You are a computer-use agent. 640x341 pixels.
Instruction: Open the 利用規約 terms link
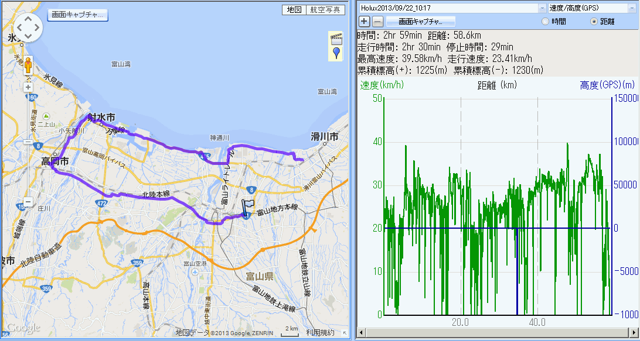point(320,333)
